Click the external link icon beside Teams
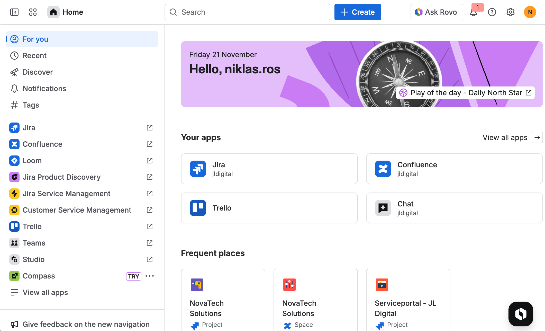545x331 pixels. [150, 243]
